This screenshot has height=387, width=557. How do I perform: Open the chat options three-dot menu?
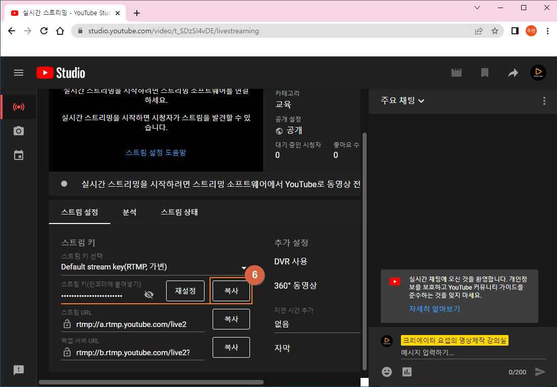tap(544, 101)
